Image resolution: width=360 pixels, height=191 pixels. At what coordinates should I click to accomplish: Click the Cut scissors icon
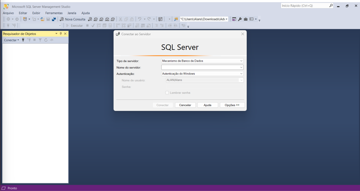(x=120, y=19)
